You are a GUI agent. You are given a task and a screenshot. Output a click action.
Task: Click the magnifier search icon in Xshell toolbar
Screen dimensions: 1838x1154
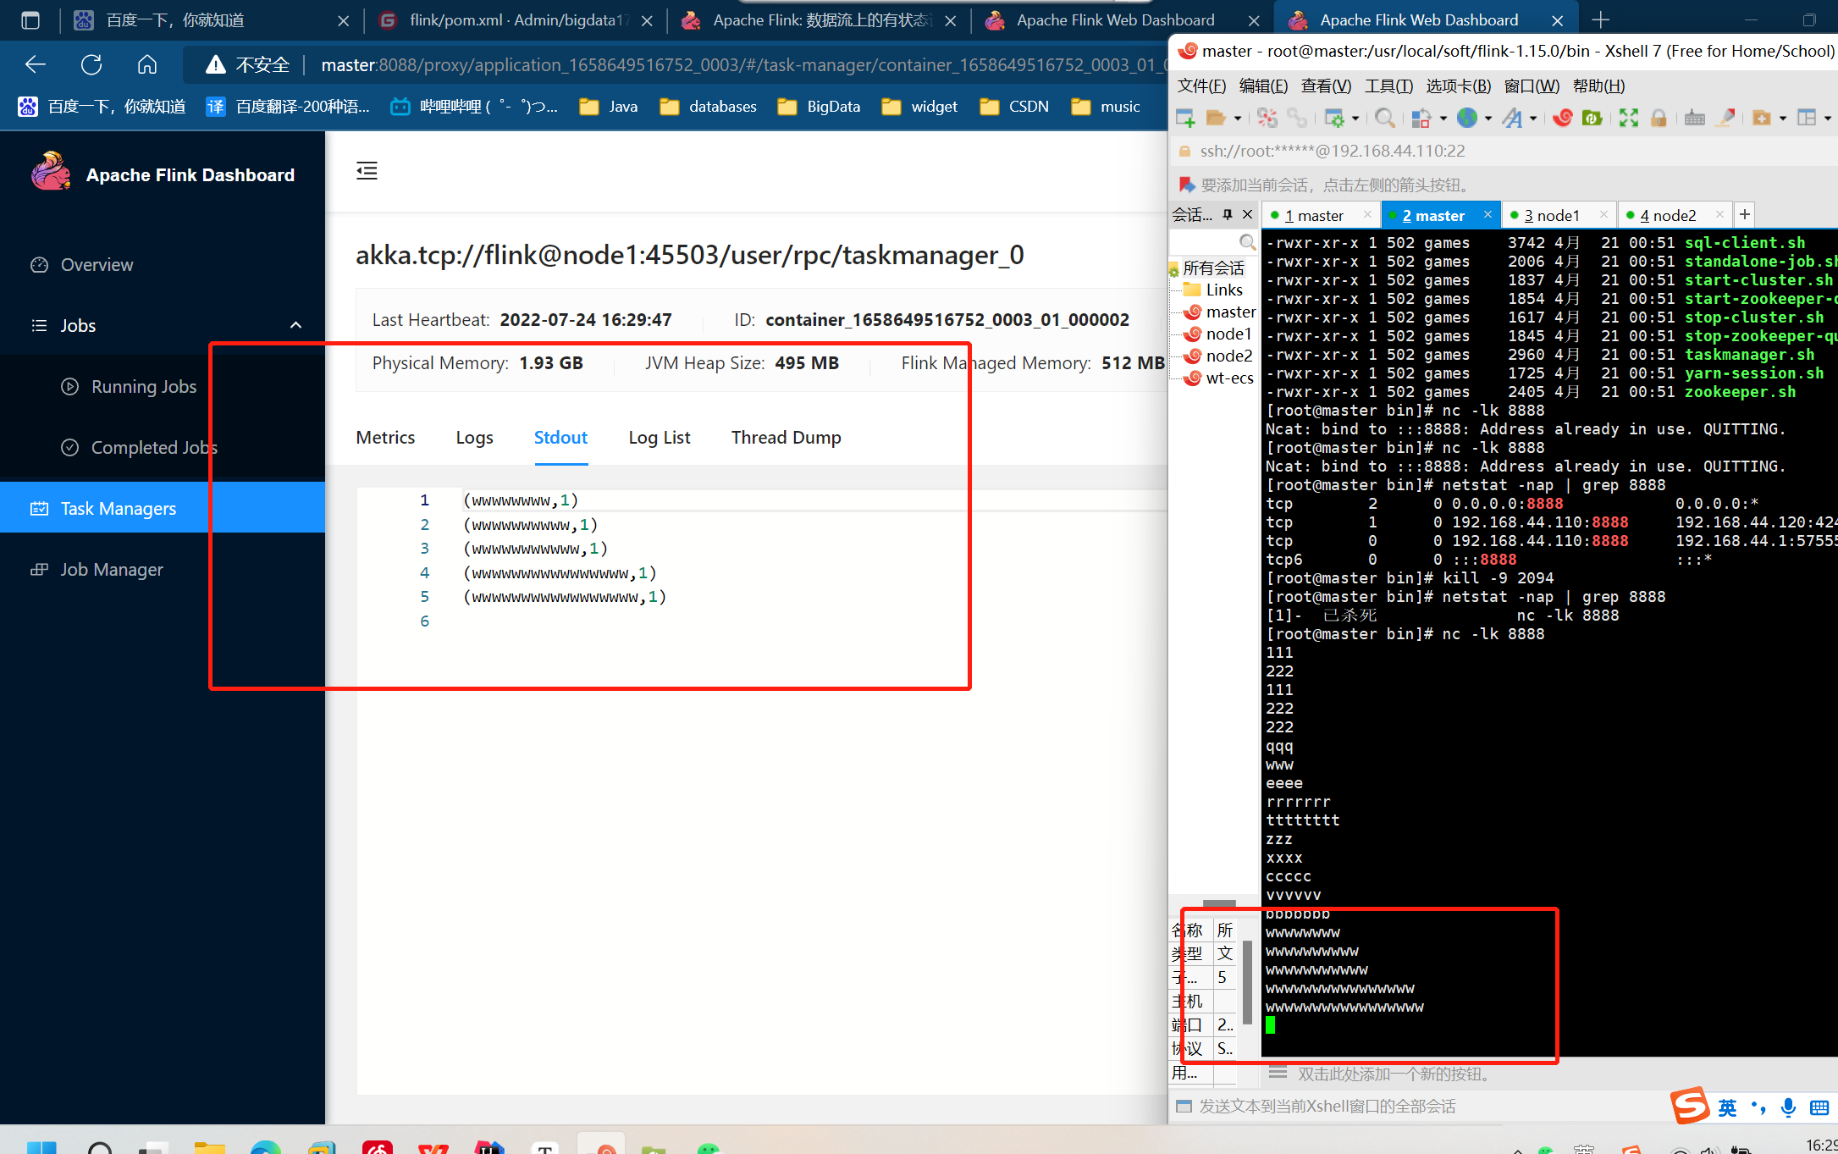pyautogui.click(x=1385, y=119)
